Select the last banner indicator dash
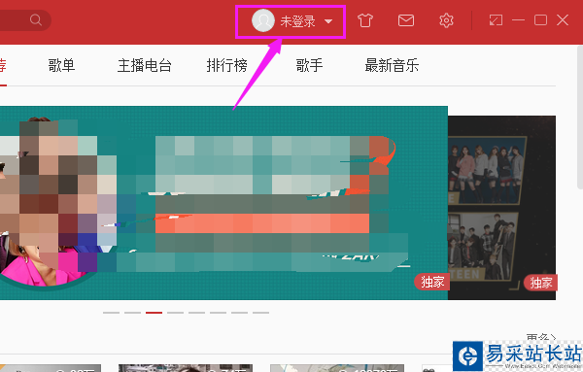Viewport: 583px width, 372px height. (x=260, y=313)
